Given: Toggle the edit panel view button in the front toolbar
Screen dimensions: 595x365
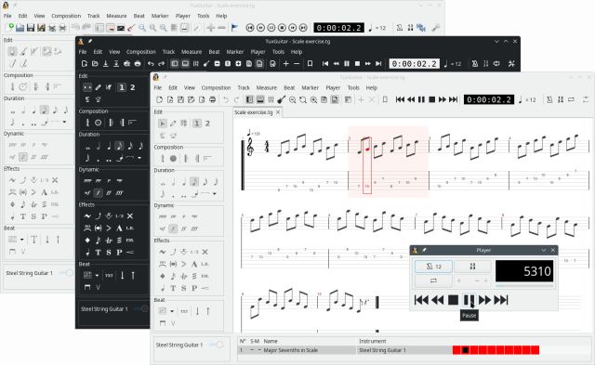Looking at the screenshot, I should 249,99.
